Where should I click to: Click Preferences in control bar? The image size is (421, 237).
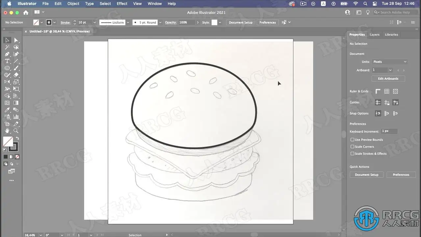click(267, 22)
